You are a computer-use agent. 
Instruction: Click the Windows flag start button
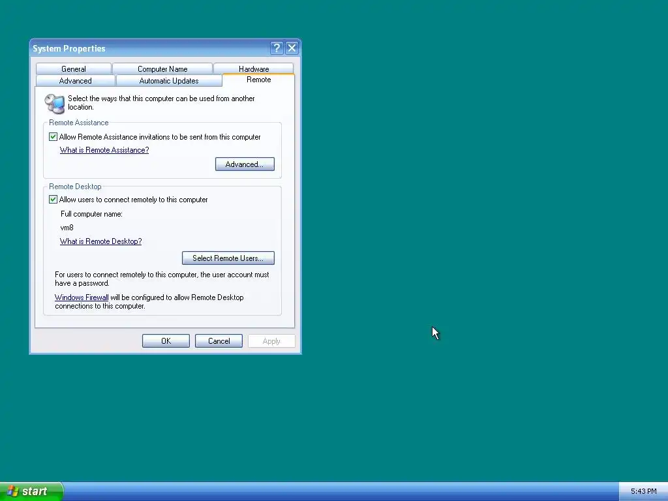[x=31, y=491]
